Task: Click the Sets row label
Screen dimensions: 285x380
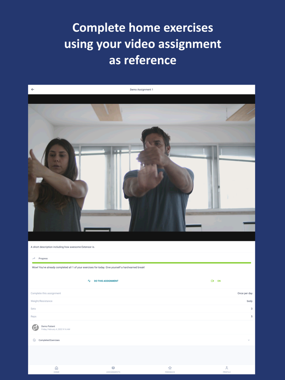Action: click(x=33, y=309)
